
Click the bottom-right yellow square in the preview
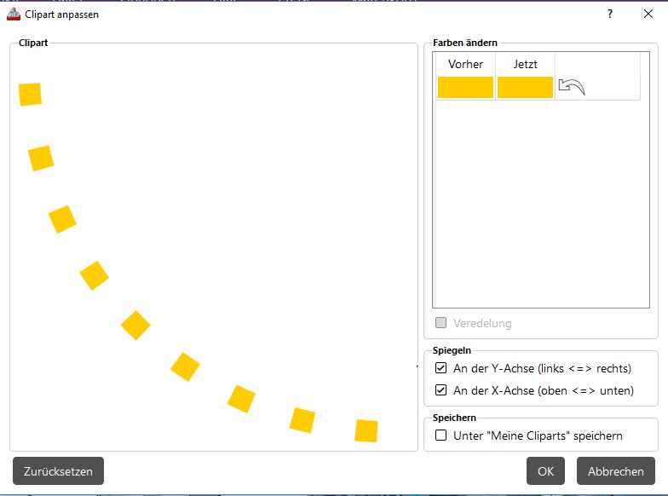coord(366,430)
